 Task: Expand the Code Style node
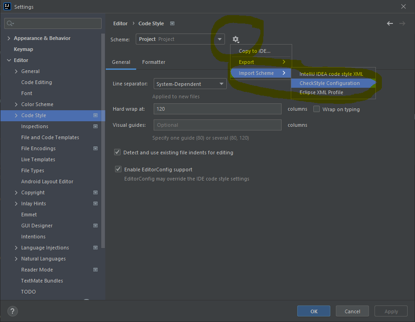pos(16,115)
